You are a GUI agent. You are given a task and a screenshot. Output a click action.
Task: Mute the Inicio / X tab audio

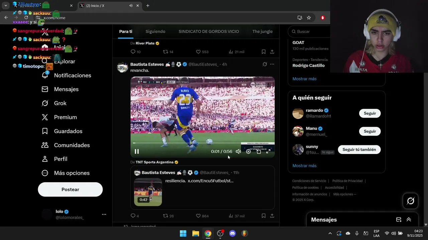tap(131, 6)
